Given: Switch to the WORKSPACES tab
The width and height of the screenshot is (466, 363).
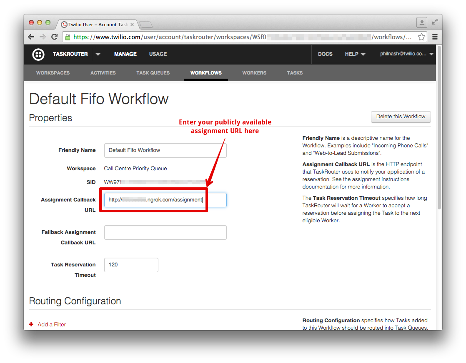Looking at the screenshot, I should [53, 73].
